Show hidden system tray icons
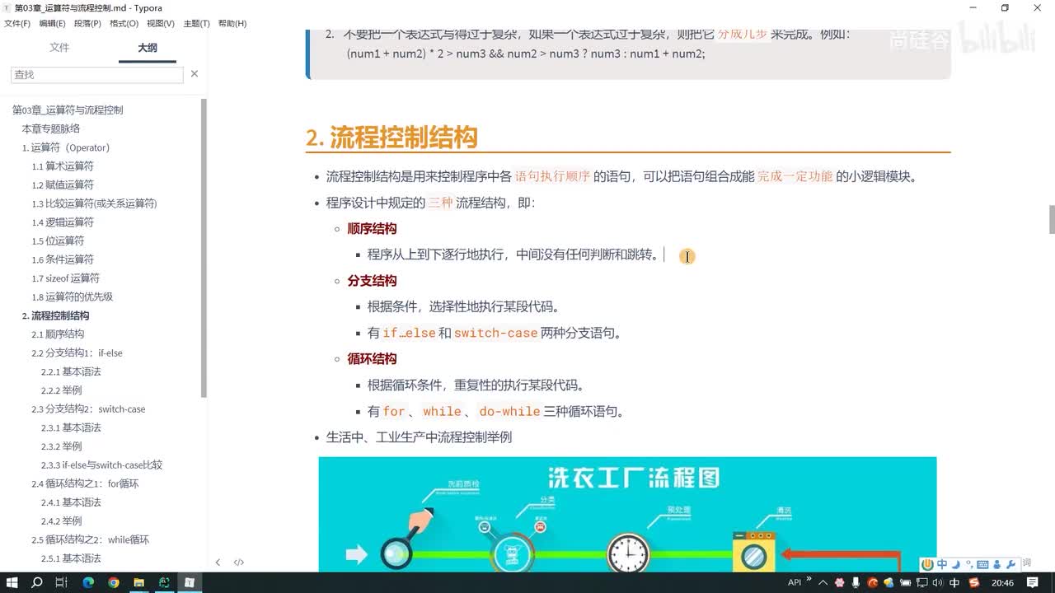The width and height of the screenshot is (1055, 593). click(x=823, y=582)
